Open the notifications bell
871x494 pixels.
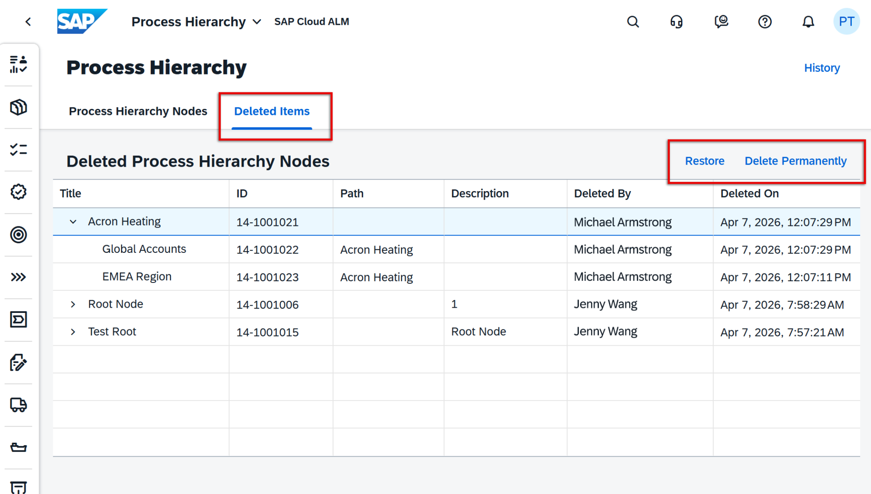[x=808, y=22]
